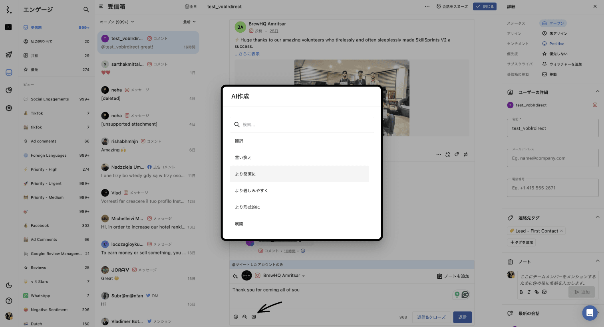This screenshot has width=604, height=327.
Task: Click the 返信 send button
Action: click(462, 317)
